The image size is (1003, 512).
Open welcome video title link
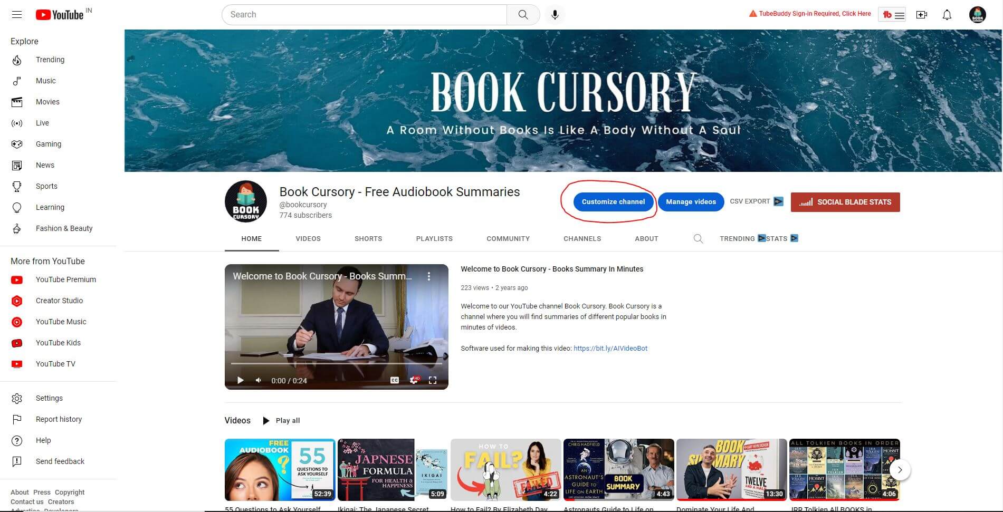[552, 269]
